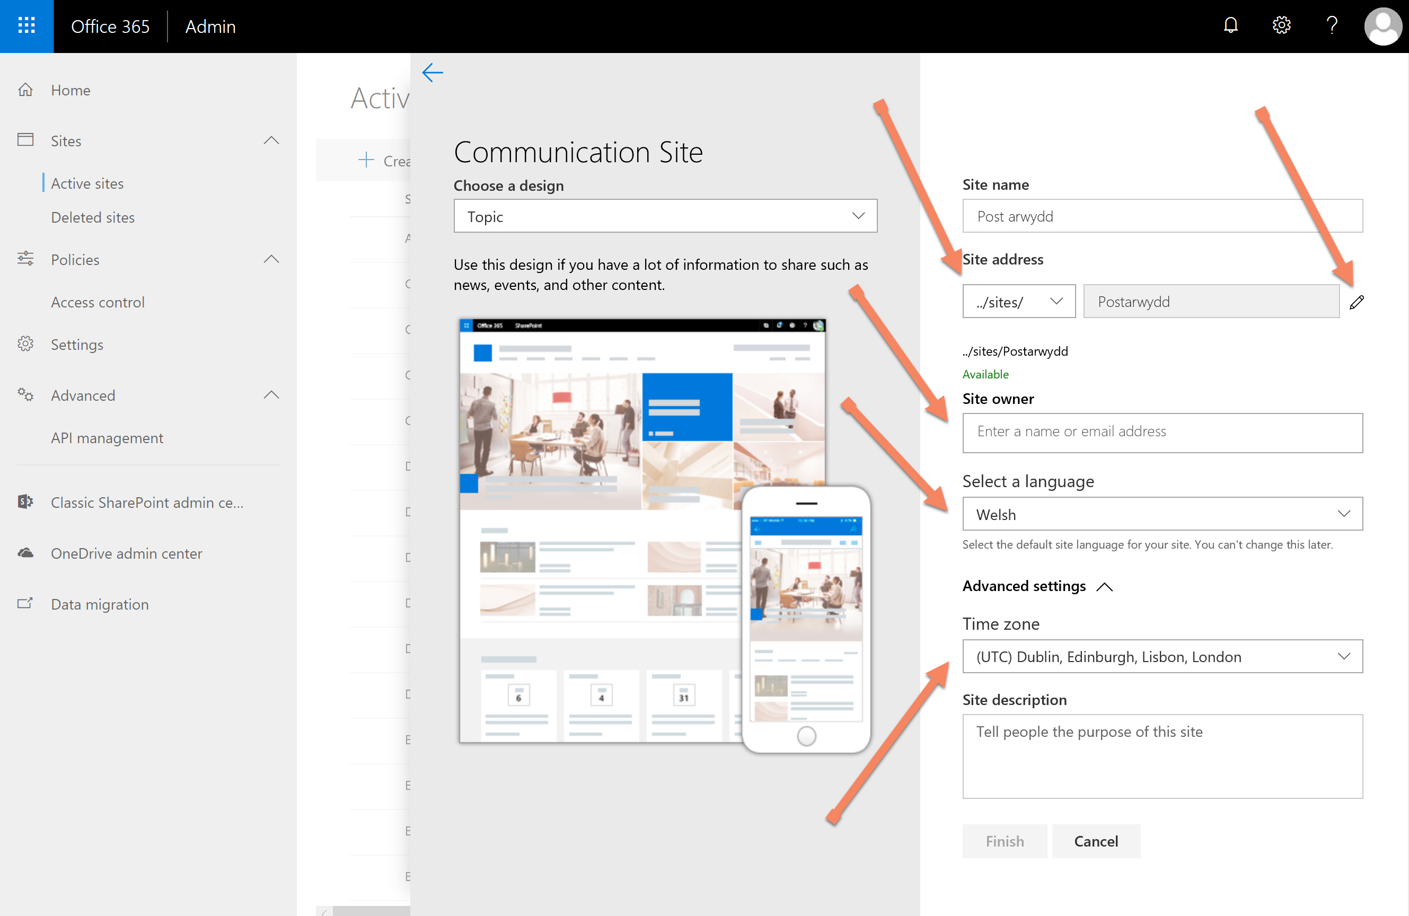Edit the site address using the pencil icon

tap(1357, 302)
